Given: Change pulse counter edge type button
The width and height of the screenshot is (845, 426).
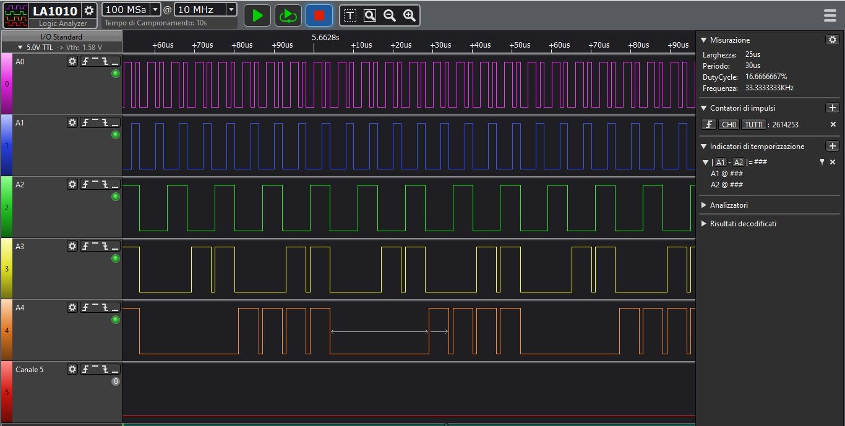Looking at the screenshot, I should click(708, 124).
